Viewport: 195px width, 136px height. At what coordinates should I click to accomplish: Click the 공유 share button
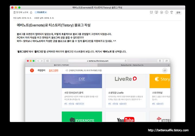(x=178, y=12)
